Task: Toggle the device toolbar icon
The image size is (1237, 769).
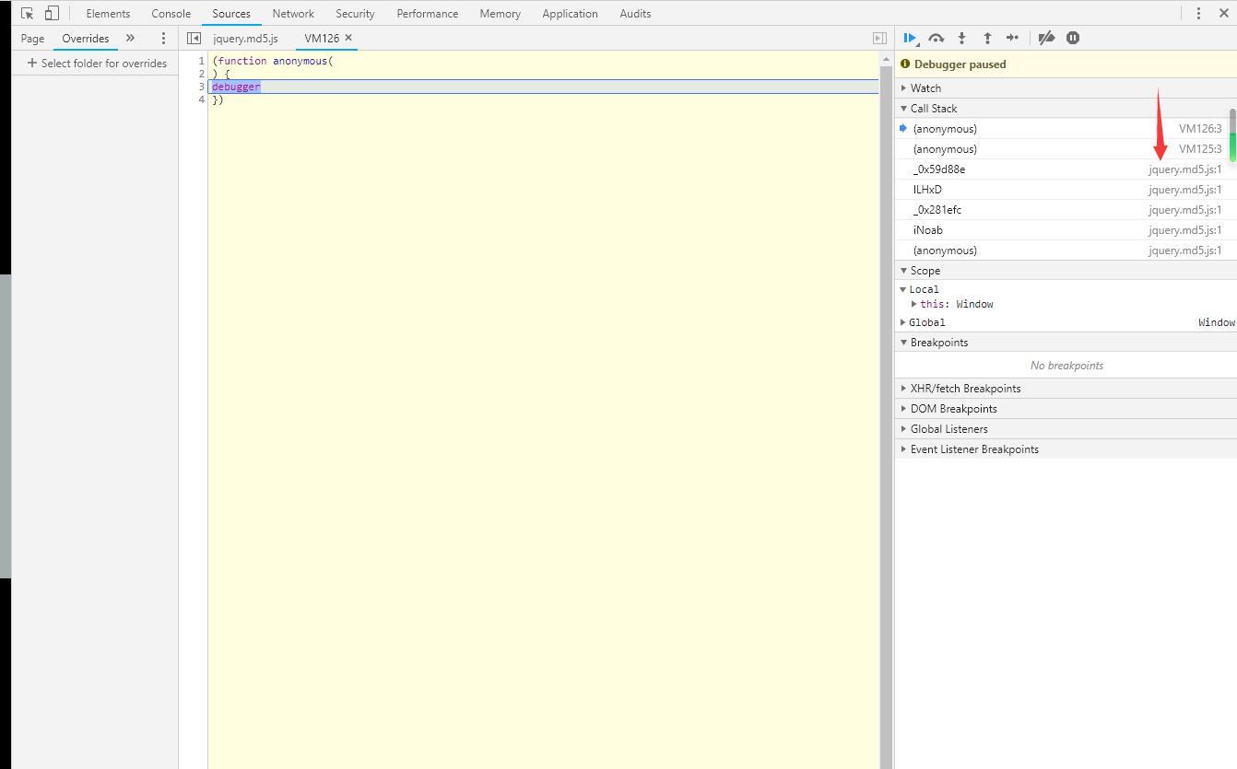Action: click(52, 14)
